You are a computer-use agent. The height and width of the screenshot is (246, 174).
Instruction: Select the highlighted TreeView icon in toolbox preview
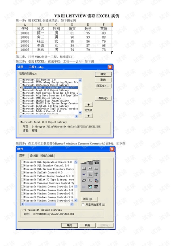[x=90, y=175]
